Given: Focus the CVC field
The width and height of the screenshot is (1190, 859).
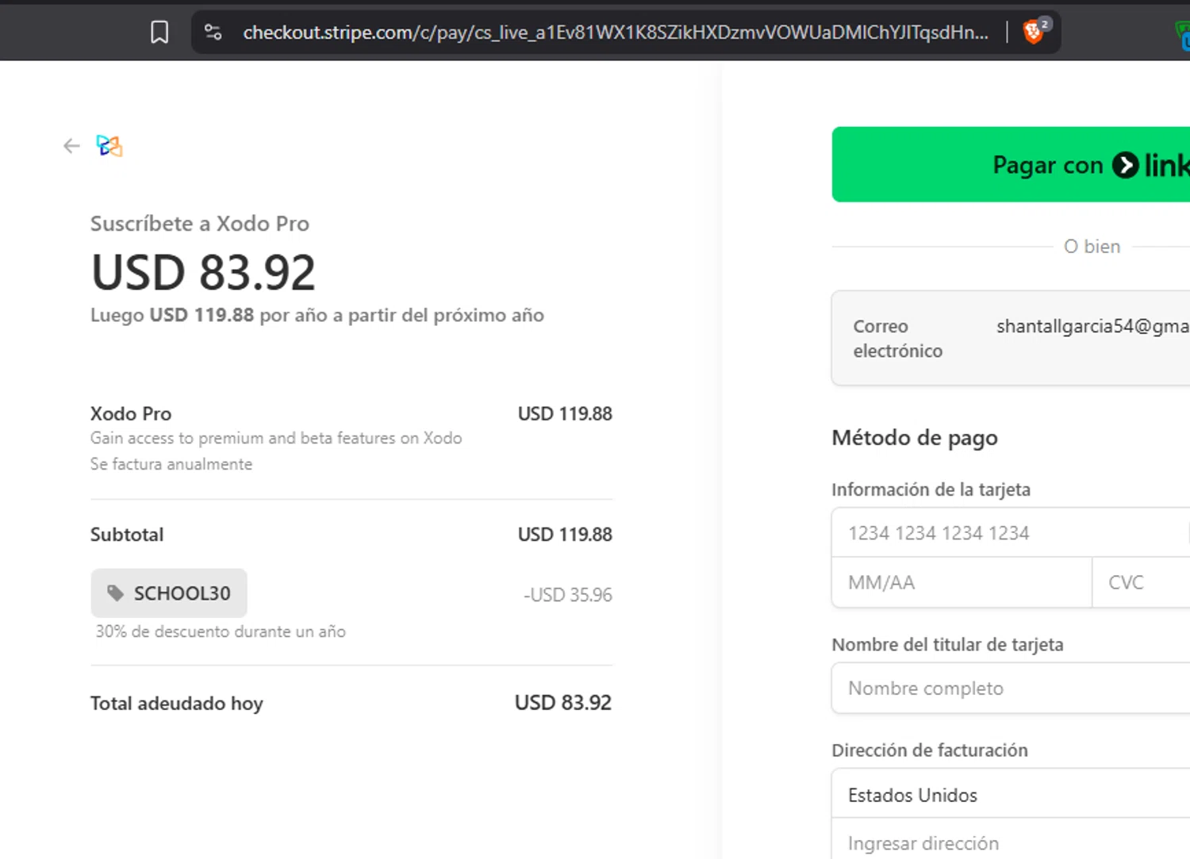Looking at the screenshot, I should coord(1141,582).
